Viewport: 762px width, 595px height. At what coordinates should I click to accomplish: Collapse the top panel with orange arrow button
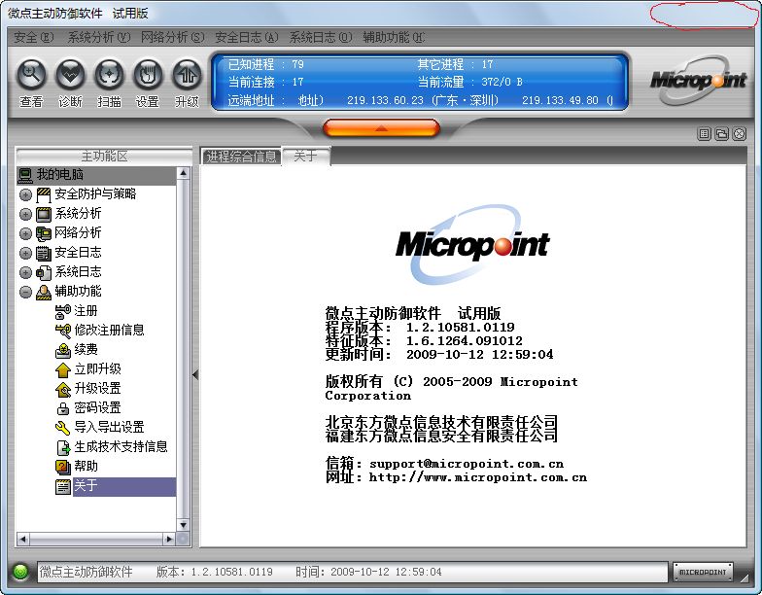tap(381, 128)
